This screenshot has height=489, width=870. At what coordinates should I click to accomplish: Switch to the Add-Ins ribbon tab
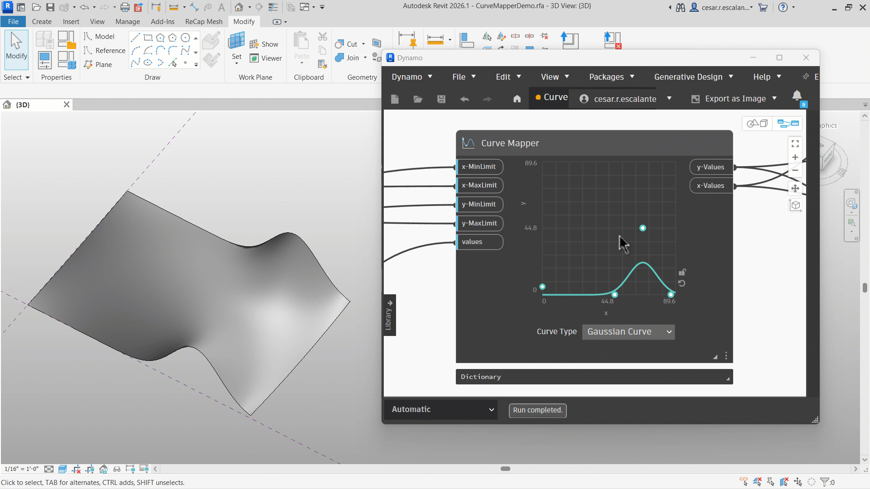[162, 22]
